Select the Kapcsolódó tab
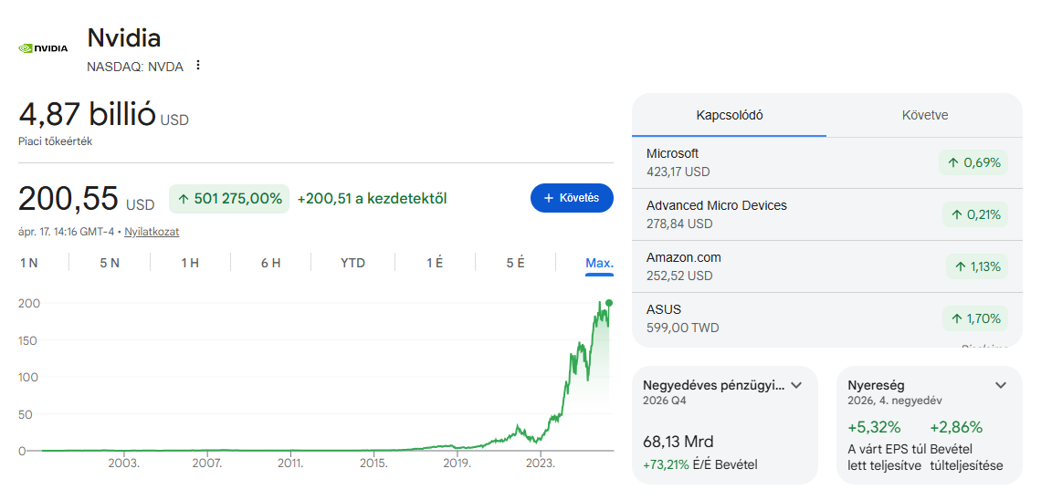 tap(730, 115)
